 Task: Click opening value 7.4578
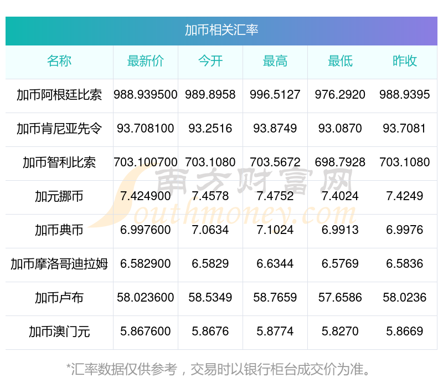[210, 196]
